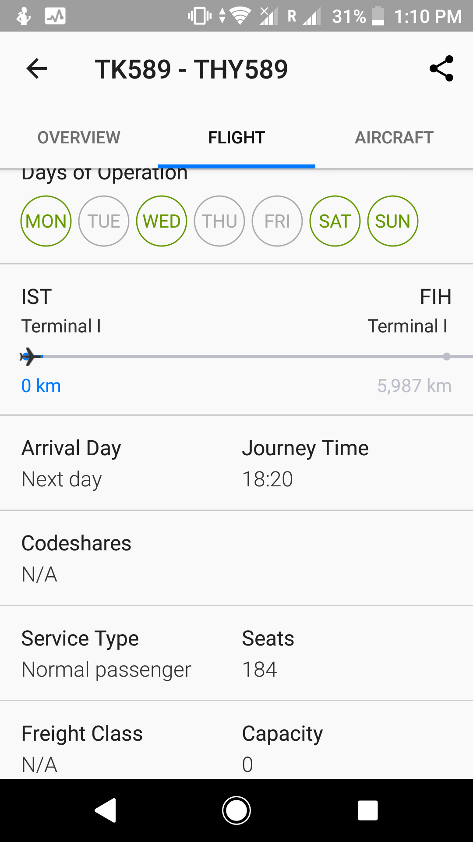Switch to the OVERVIEW tab
Viewport: 473px width, 842px height.
tap(79, 138)
